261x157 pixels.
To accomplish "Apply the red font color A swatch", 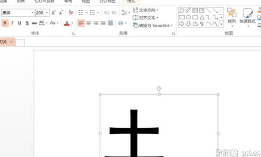I will point(67,23).
